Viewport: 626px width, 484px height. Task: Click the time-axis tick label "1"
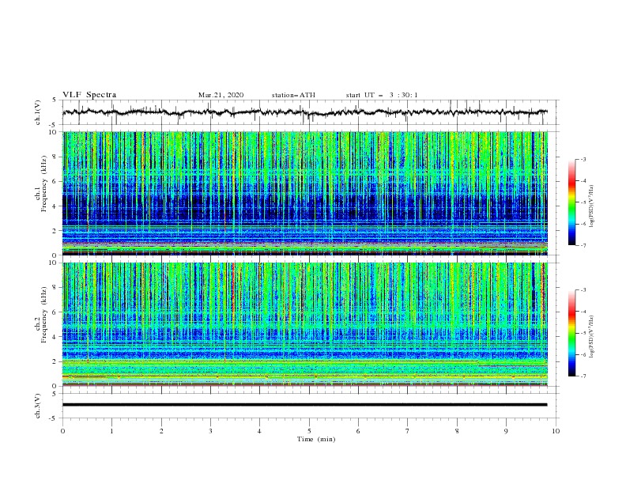(111, 431)
